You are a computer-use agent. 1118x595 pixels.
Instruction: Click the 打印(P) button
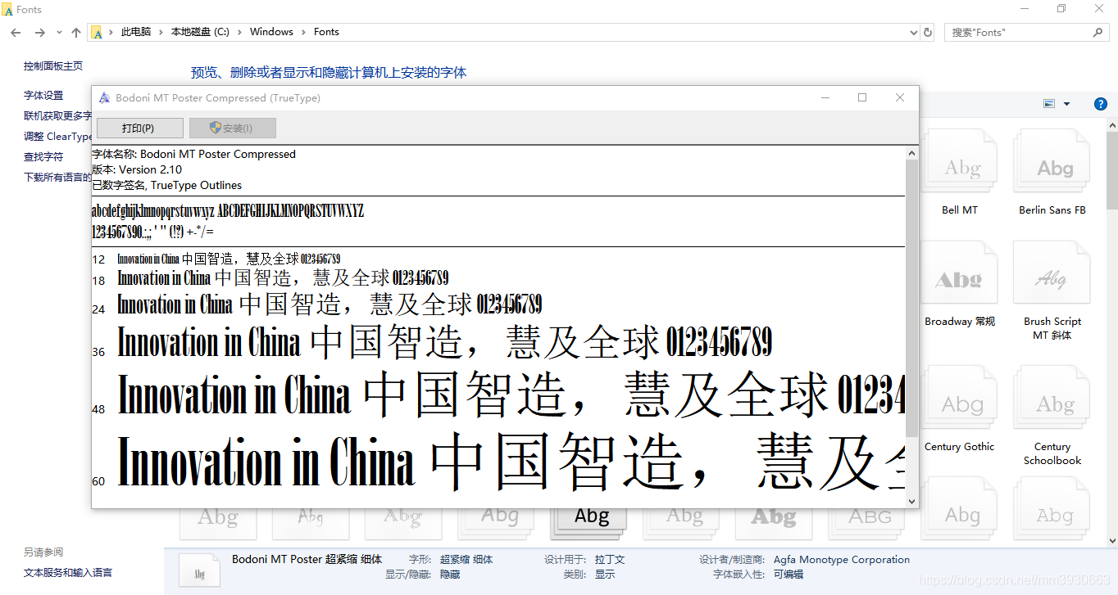139,128
